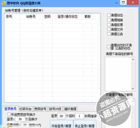Click the 开始登录/清理 button
Image resolution: width=140 pixels, height=128 pixels.
point(62,124)
